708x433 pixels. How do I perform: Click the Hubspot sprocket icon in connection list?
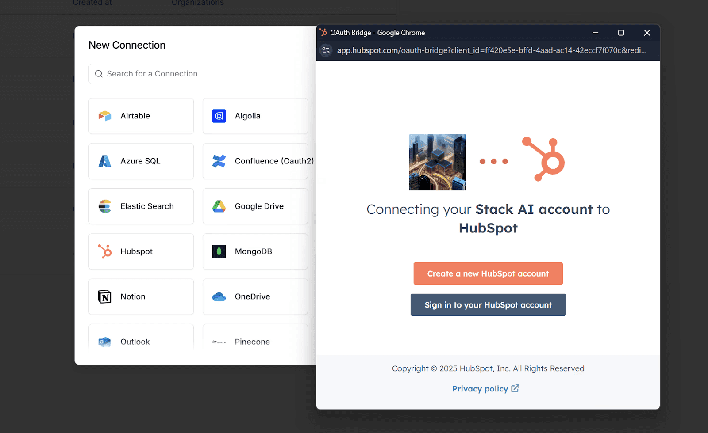pyautogui.click(x=105, y=251)
